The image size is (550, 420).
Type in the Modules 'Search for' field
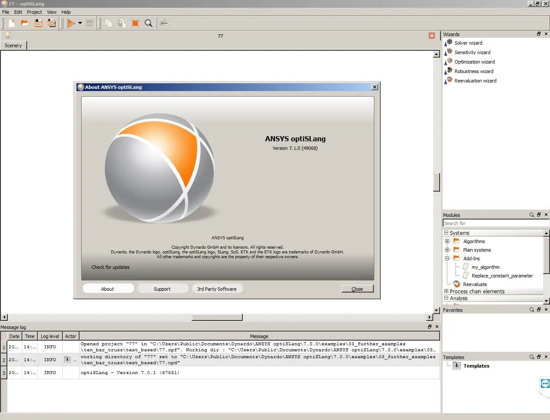pos(496,223)
